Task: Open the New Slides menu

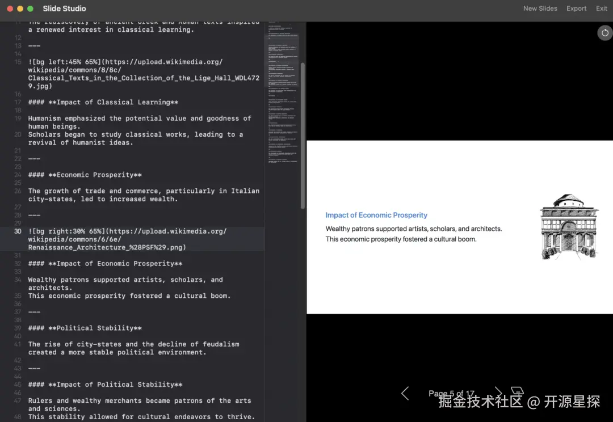Action: click(540, 9)
